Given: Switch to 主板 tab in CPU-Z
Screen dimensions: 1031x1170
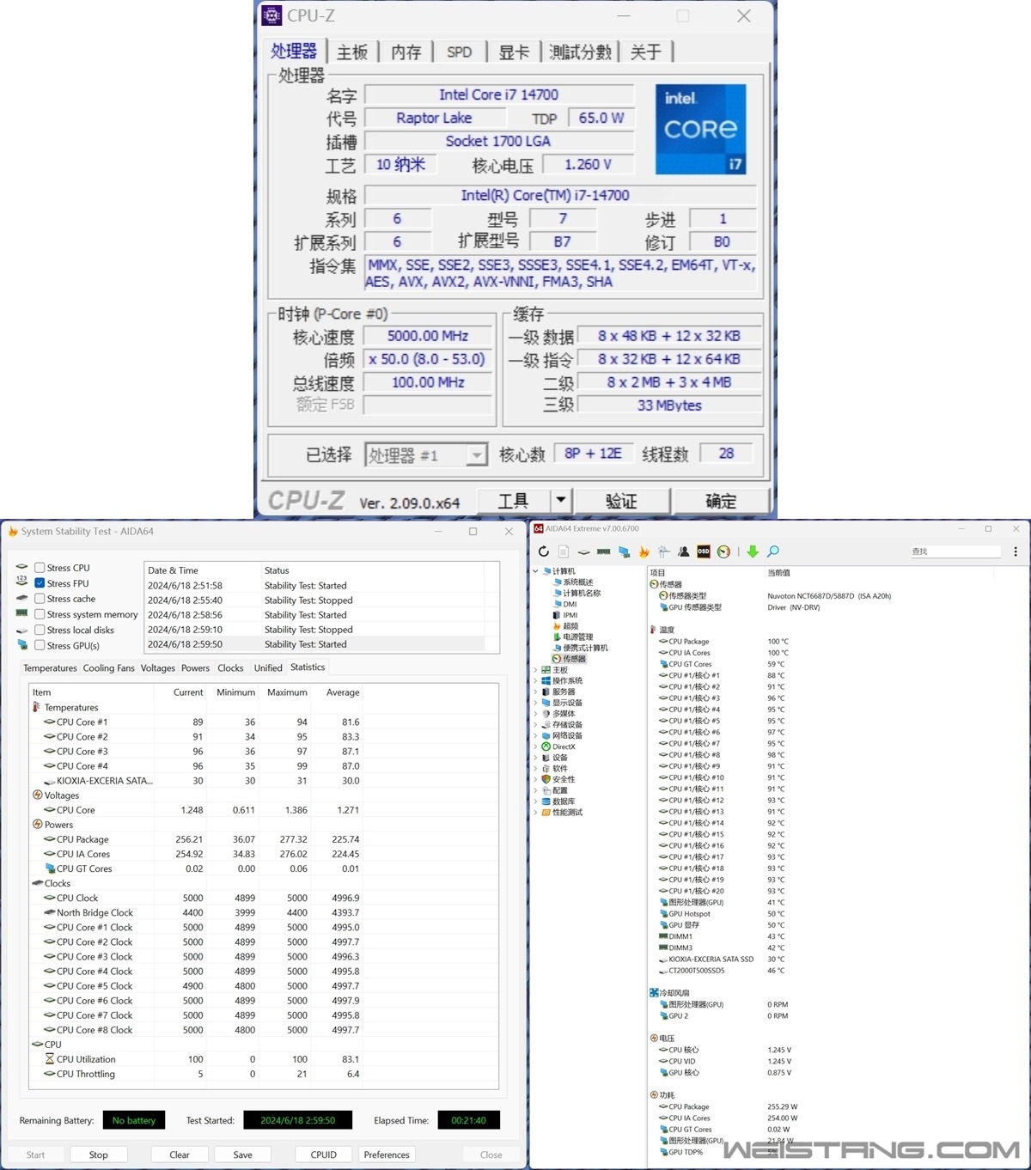Looking at the screenshot, I should pos(352,52).
